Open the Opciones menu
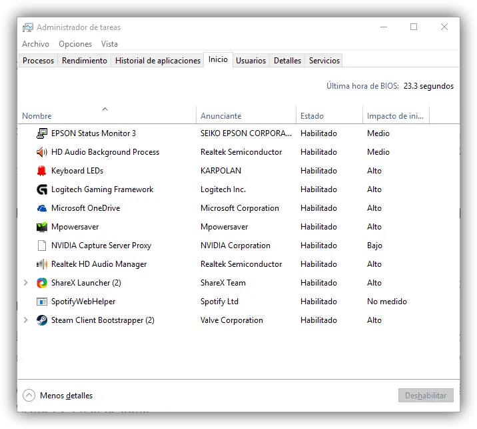 [x=75, y=44]
